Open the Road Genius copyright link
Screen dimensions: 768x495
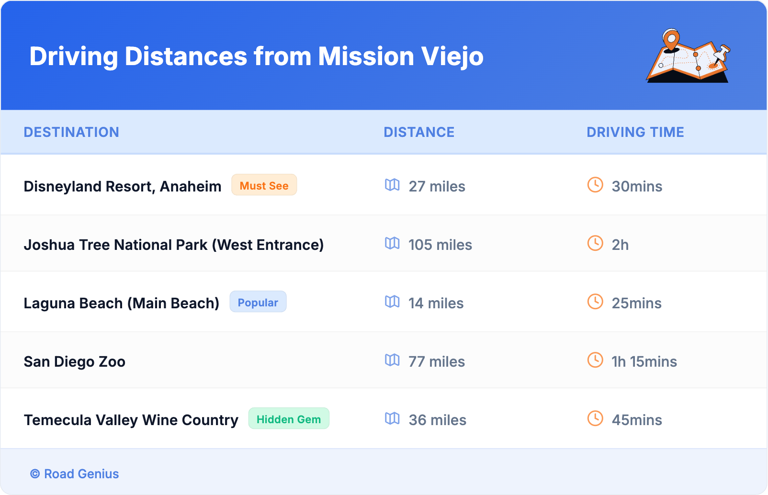(x=75, y=474)
